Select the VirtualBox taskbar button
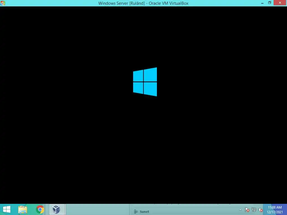Screen dimensions: 287x215 click(57, 209)
